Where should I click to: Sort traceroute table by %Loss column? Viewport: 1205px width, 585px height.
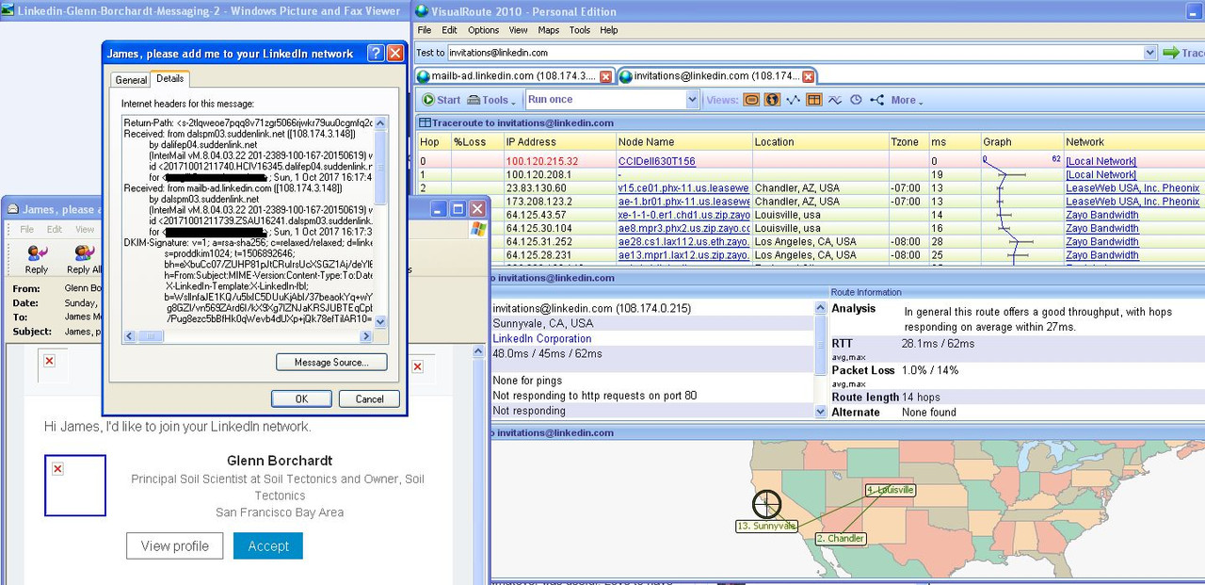click(x=476, y=141)
